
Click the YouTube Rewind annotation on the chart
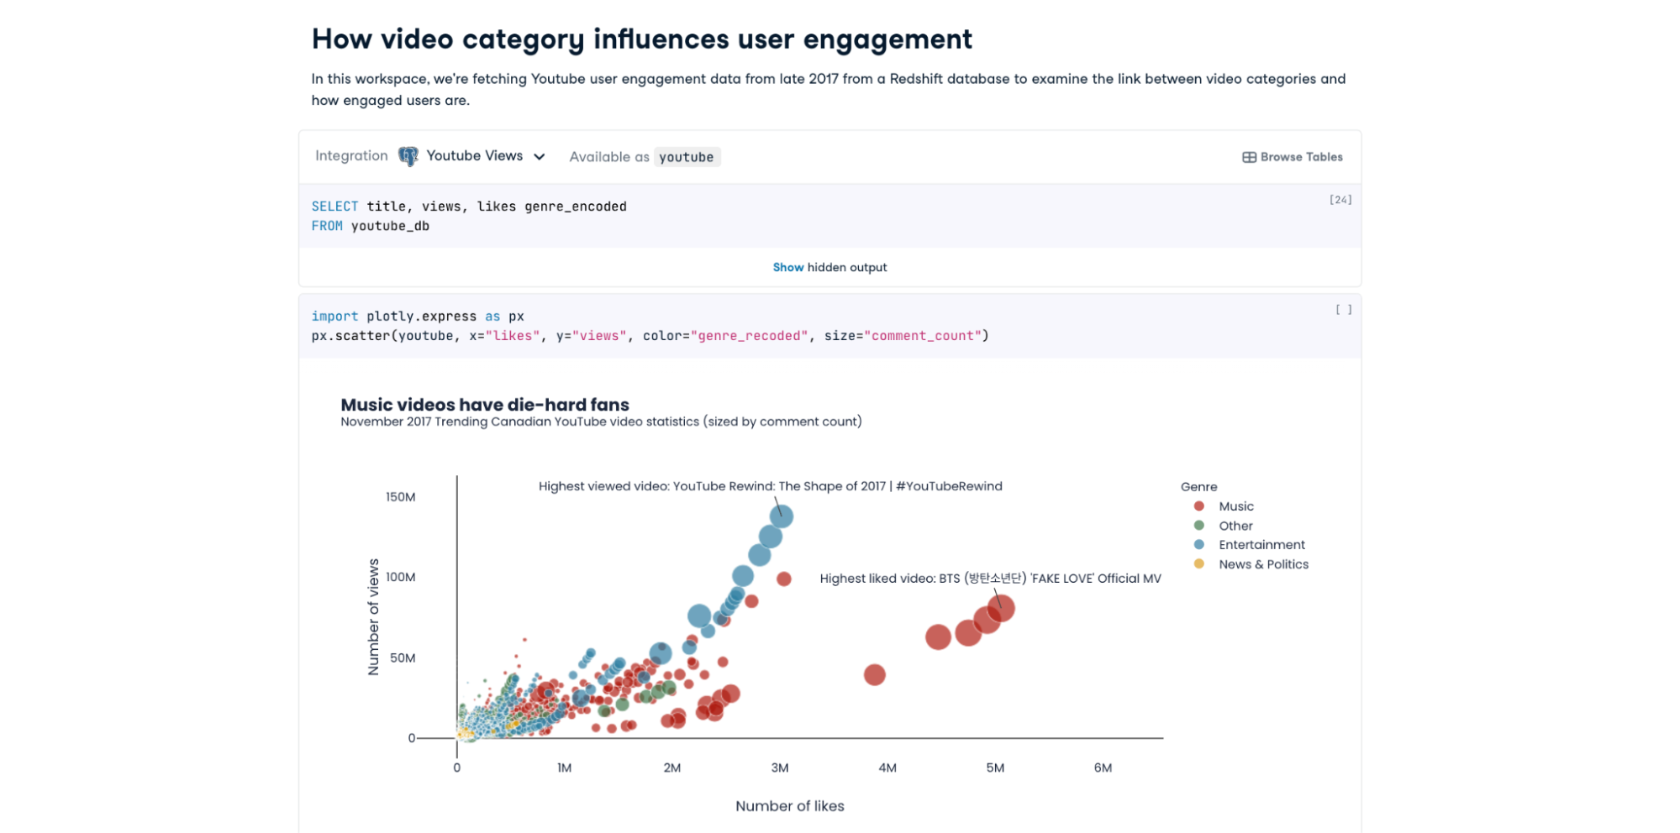771,485
